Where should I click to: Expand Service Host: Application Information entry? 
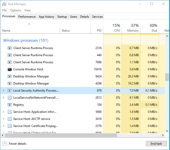click(3, 112)
